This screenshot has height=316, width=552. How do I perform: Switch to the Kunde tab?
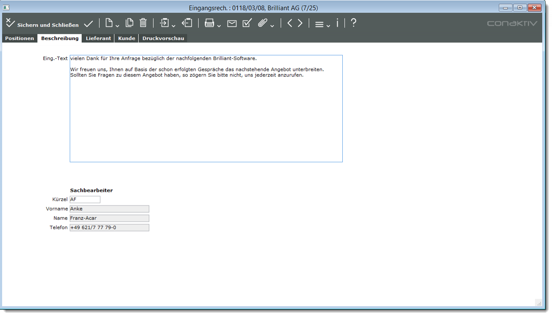point(126,38)
